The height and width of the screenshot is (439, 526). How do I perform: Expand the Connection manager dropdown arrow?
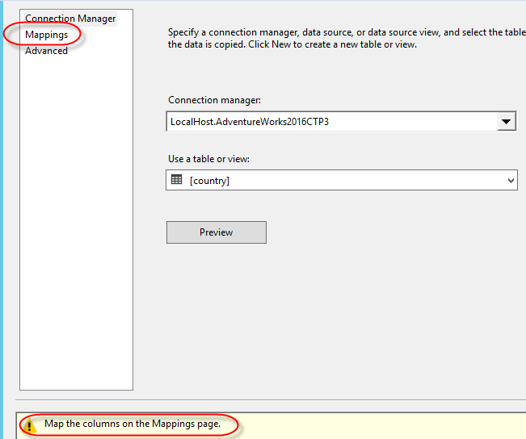click(506, 122)
